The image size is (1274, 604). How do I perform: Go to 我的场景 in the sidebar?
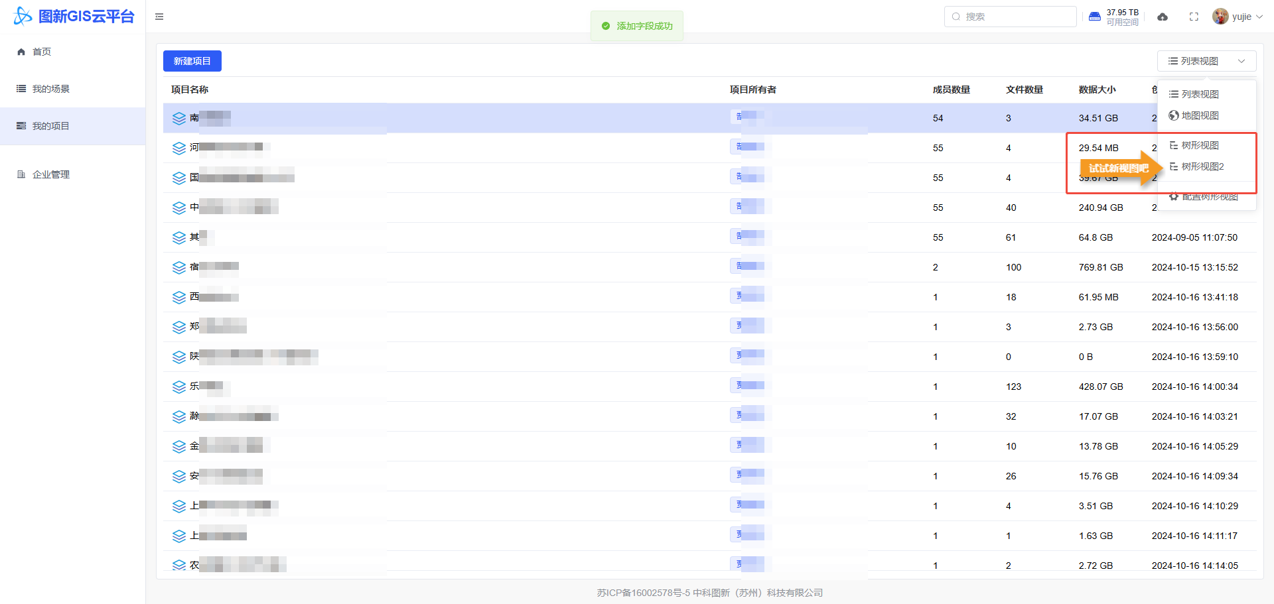pos(50,89)
